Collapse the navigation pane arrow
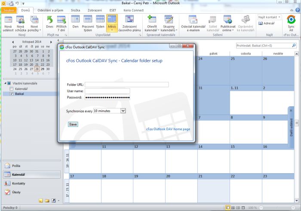 click(58, 40)
